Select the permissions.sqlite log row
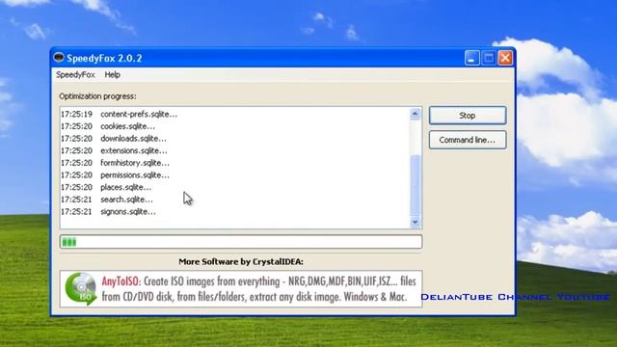The width and height of the screenshot is (617, 347). coord(235,175)
